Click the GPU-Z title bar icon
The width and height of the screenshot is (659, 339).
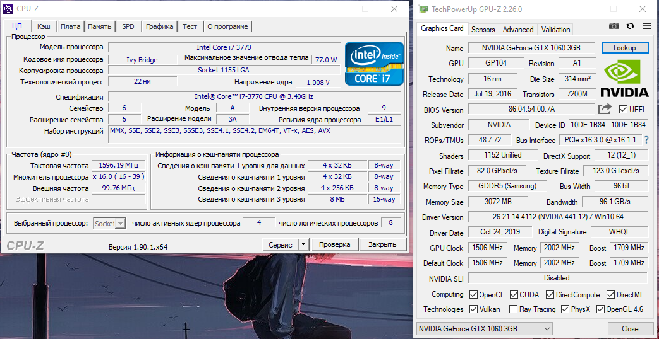point(425,8)
